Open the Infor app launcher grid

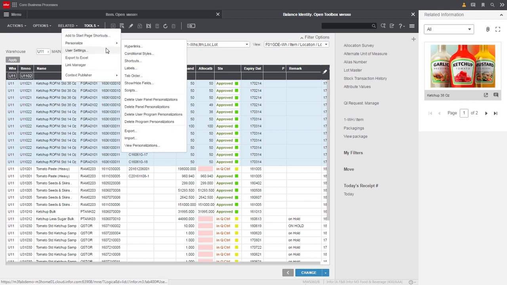tap(15, 5)
